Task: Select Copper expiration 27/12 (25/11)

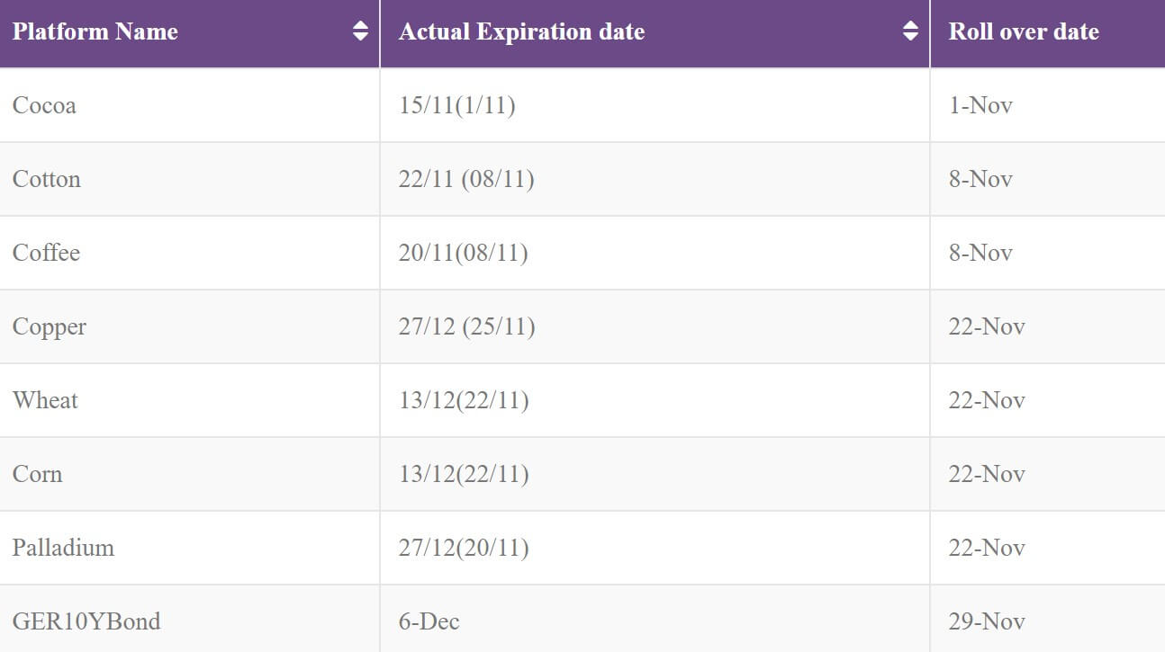Action: click(x=467, y=326)
